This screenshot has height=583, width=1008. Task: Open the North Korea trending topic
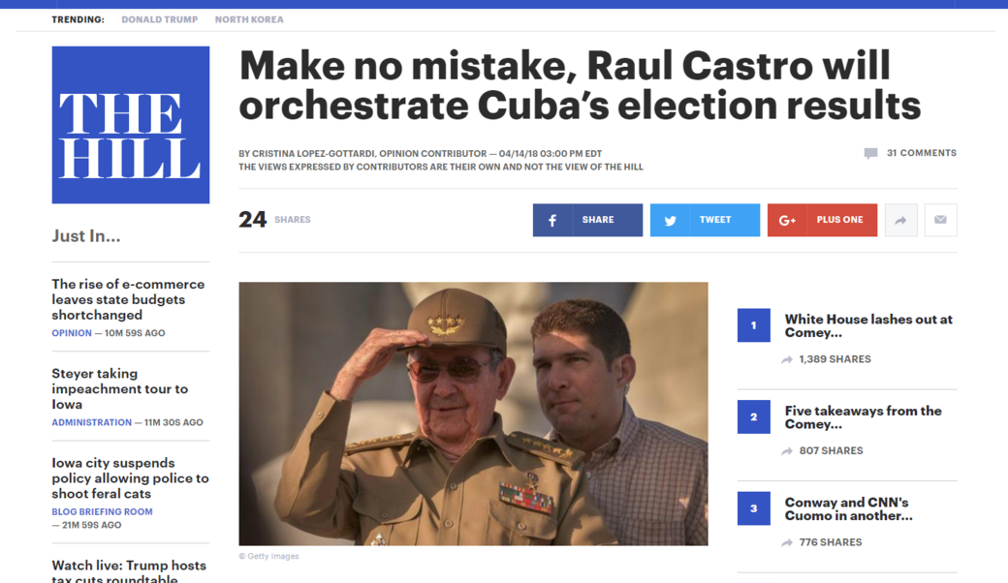[x=249, y=20]
